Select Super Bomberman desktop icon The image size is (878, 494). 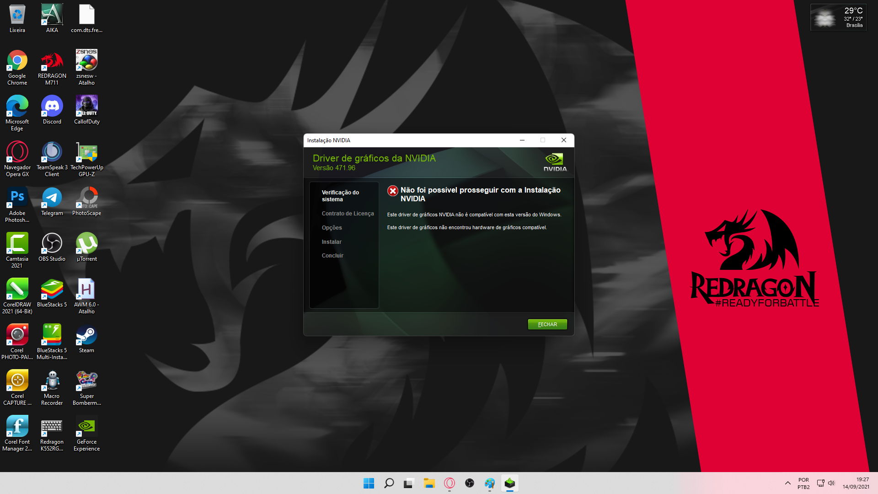tap(87, 388)
